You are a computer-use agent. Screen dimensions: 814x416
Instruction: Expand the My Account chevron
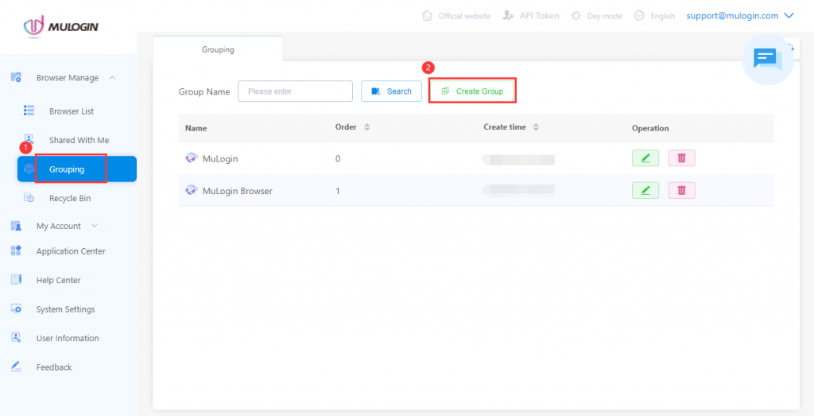click(94, 226)
